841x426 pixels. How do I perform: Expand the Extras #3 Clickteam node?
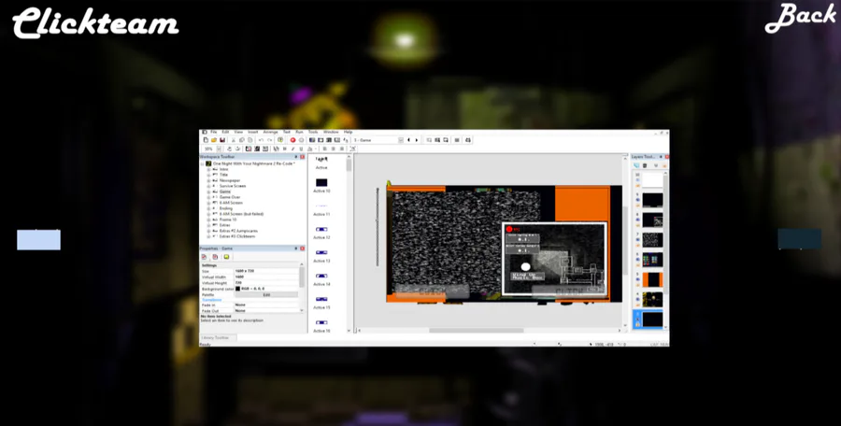pyautogui.click(x=208, y=236)
